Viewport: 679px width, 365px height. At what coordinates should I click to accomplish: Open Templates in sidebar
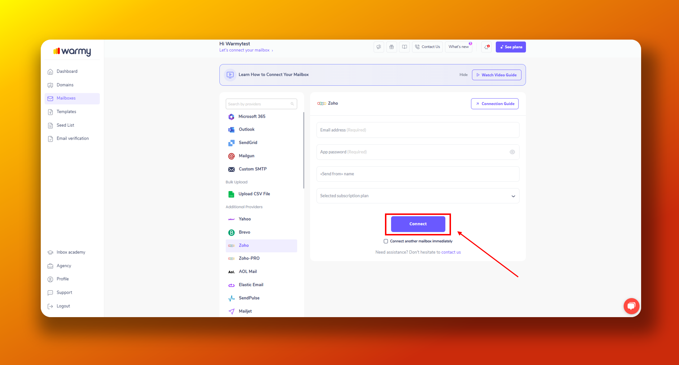pyautogui.click(x=72, y=112)
